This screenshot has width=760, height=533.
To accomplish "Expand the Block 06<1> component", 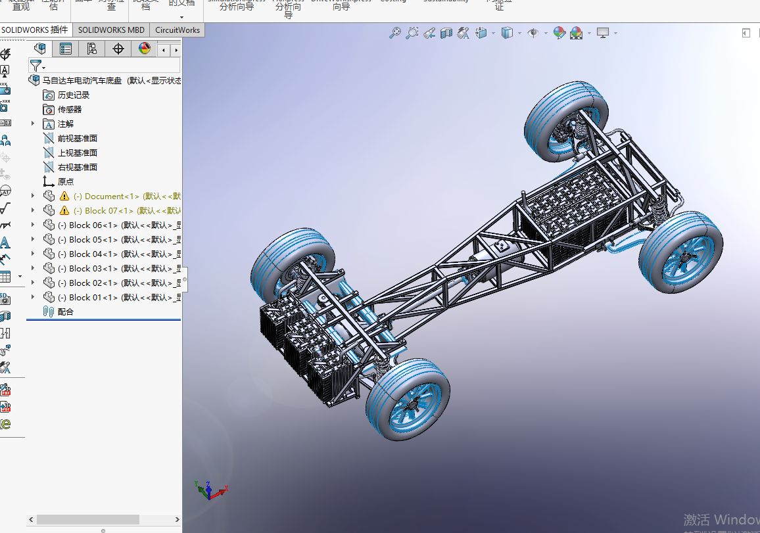I will 33,225.
